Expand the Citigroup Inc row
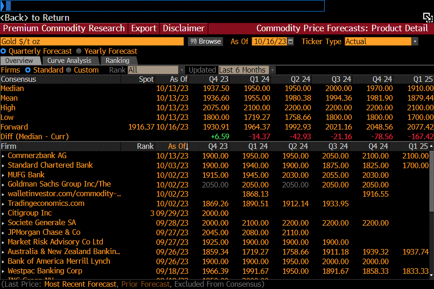 3,214
